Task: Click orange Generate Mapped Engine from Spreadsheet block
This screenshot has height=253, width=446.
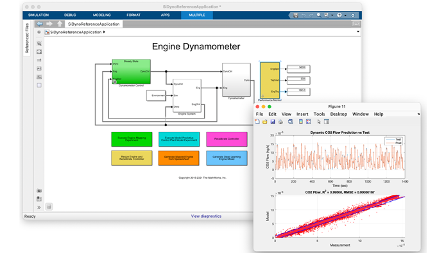Action: point(179,158)
